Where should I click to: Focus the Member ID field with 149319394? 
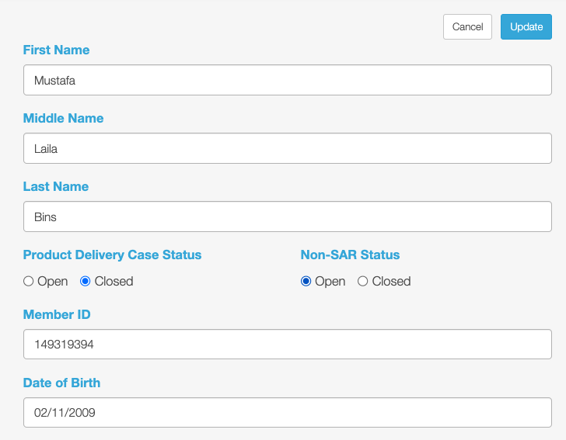[x=288, y=344]
